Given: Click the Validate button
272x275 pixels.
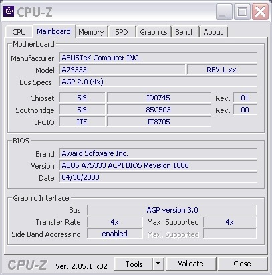Looking at the screenshot, I should coord(191,264).
